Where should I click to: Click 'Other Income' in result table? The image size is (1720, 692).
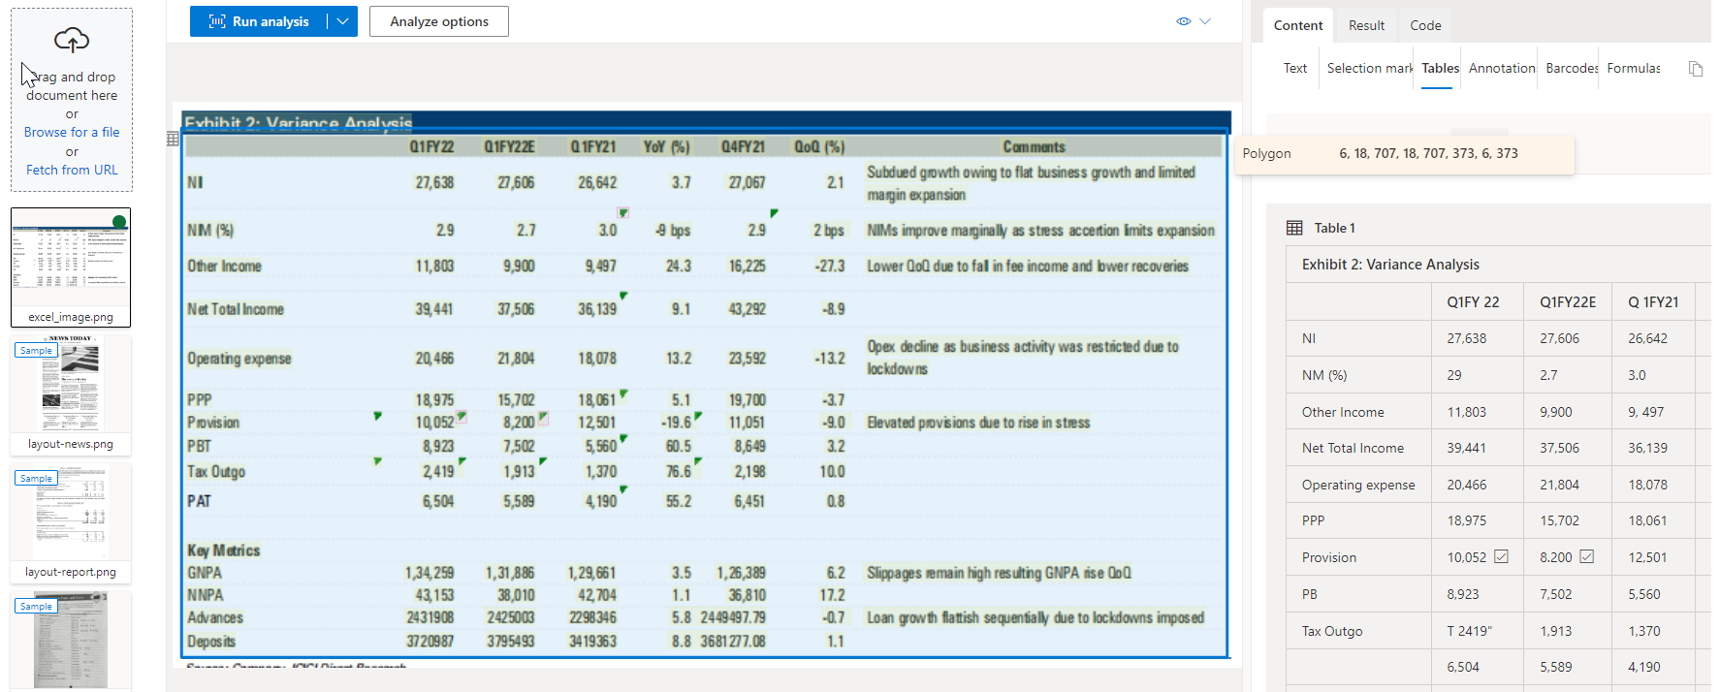coord(1343,412)
